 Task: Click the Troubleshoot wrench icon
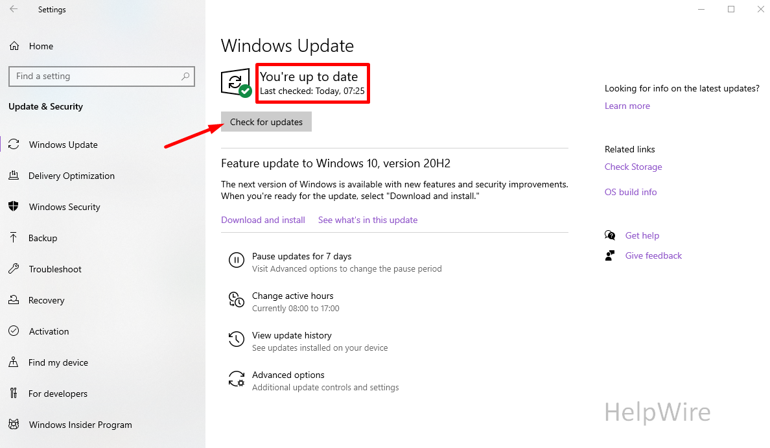[x=14, y=268]
